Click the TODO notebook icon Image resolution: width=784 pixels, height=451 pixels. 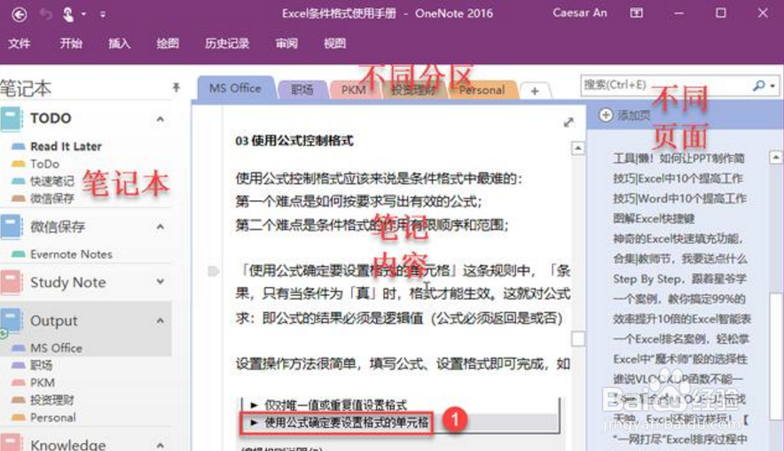coord(11,119)
